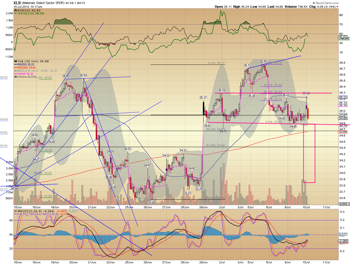The width and height of the screenshot is (350, 265).
Task: Click the 35.54 price label on the chart
Action: click(83, 75)
